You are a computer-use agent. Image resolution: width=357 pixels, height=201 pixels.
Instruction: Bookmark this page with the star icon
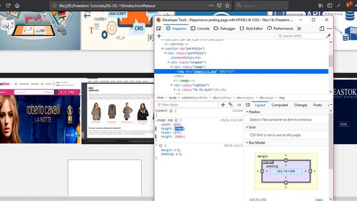[x=227, y=6]
